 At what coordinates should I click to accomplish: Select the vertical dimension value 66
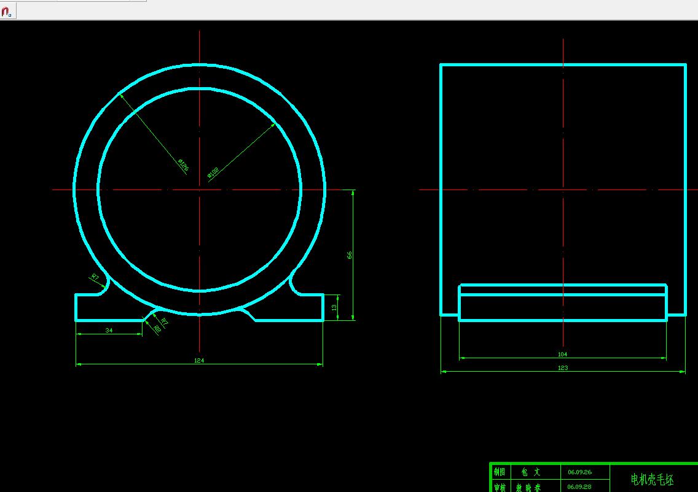pos(350,255)
